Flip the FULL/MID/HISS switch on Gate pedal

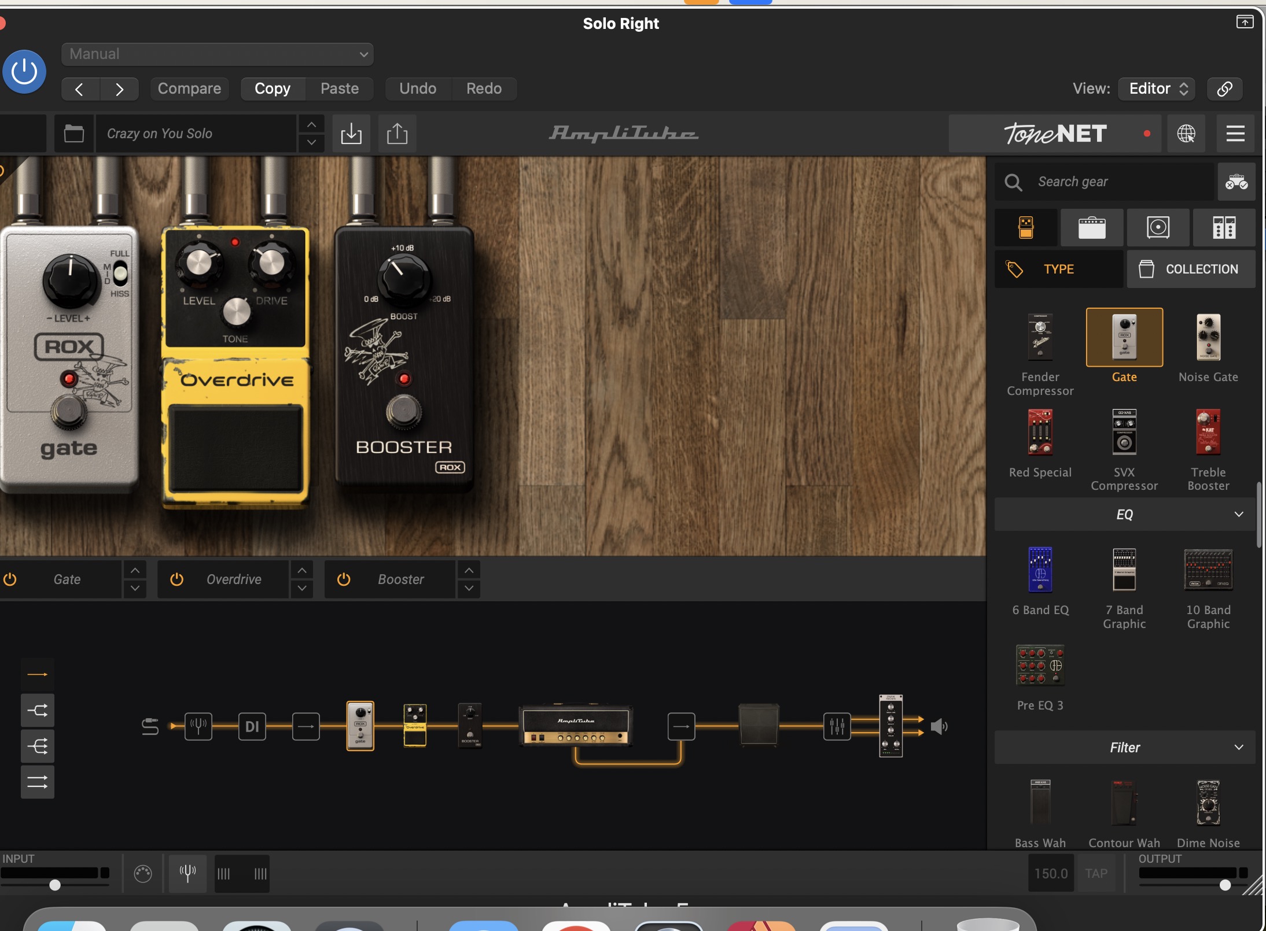(x=120, y=273)
